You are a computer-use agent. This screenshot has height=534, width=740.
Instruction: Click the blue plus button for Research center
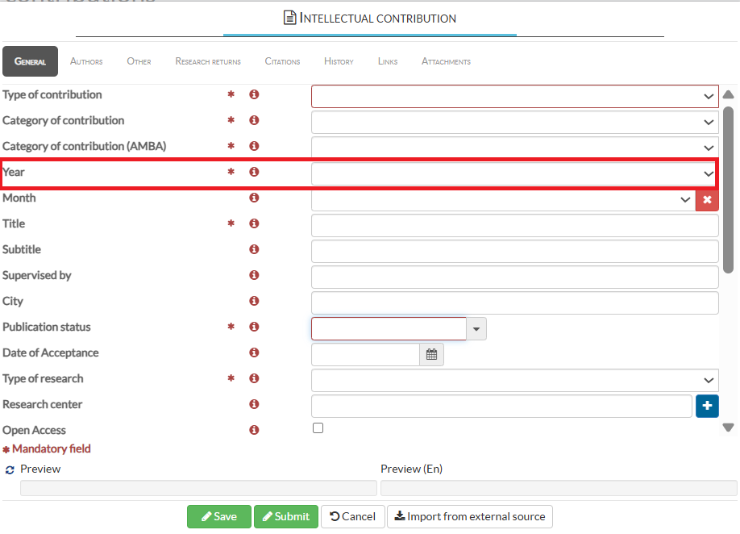[x=707, y=406]
